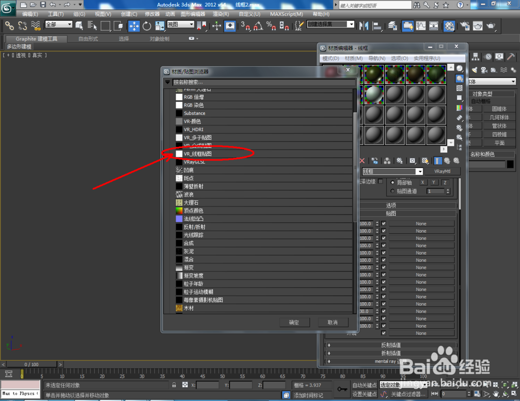Viewport: 520px width, 401px height.
Task: Click the Open file icon
Action: point(33,5)
